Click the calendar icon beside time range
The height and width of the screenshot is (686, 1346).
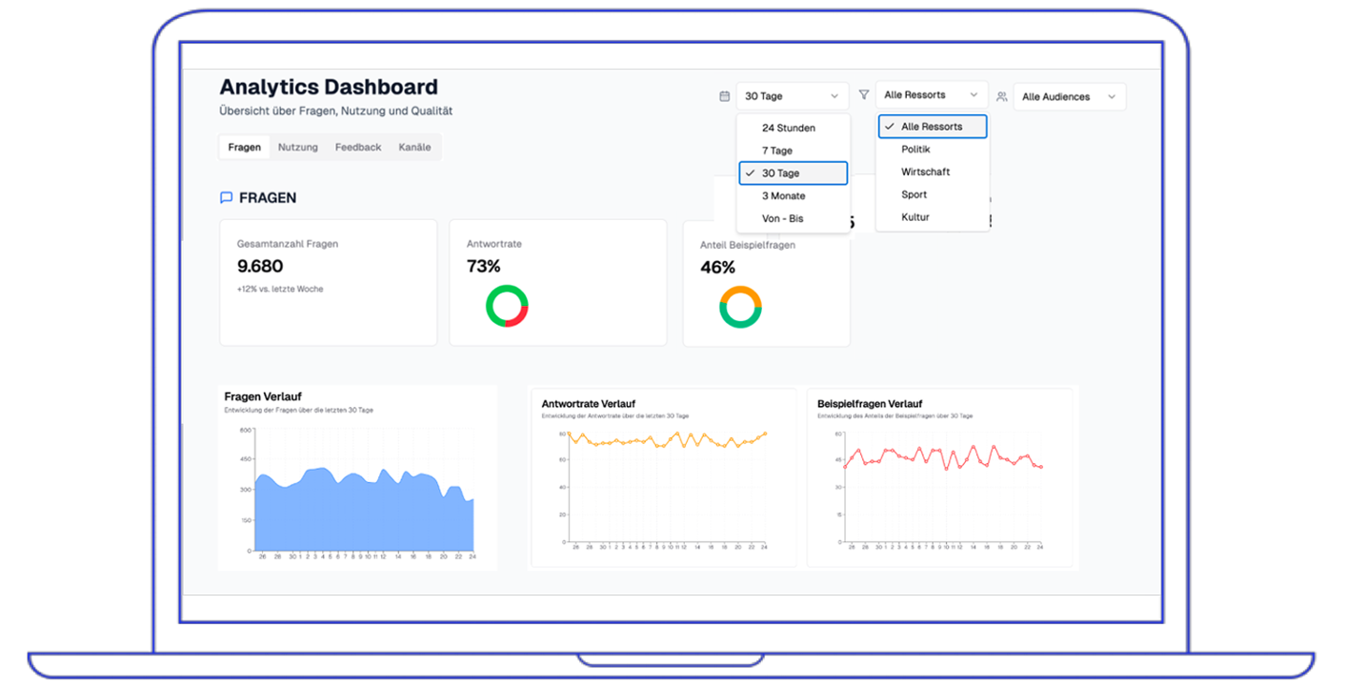(x=724, y=96)
